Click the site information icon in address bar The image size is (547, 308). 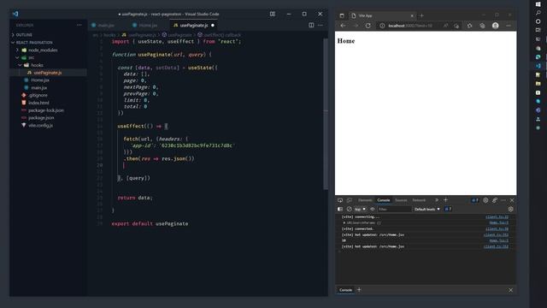382,26
